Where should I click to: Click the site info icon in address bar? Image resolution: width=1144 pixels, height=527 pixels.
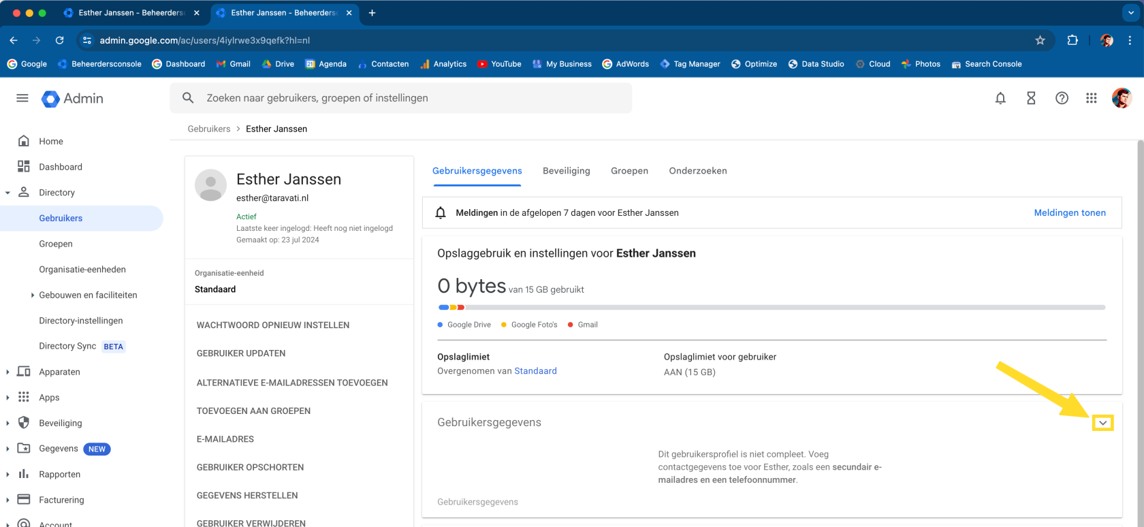(x=87, y=40)
